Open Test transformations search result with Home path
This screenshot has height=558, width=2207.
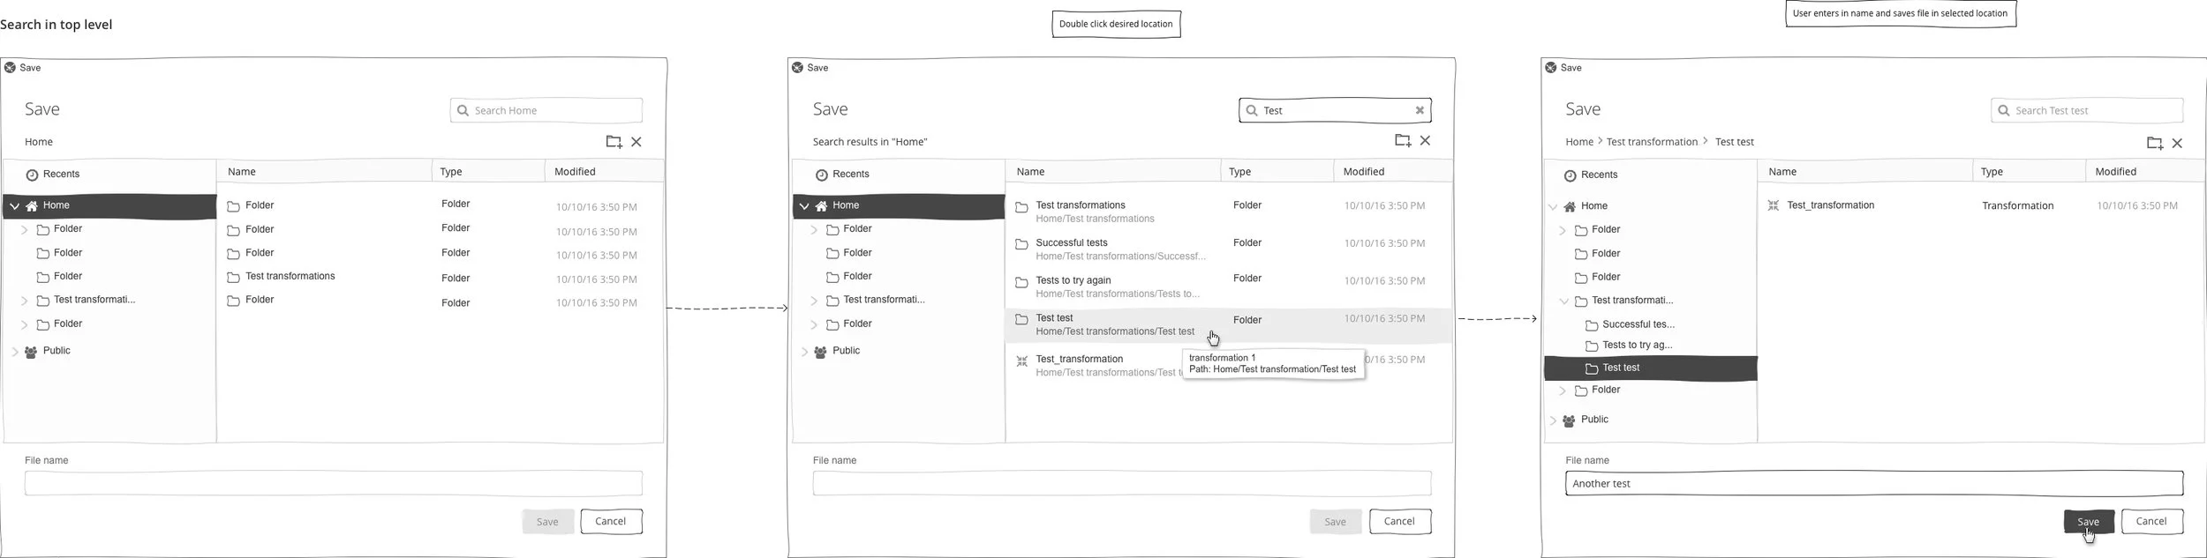click(x=1228, y=212)
